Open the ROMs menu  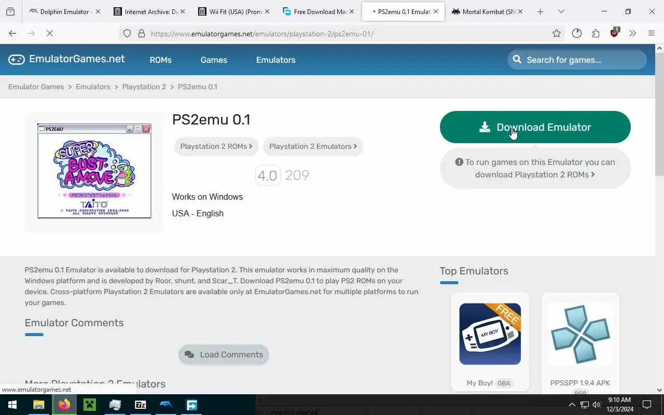tap(160, 60)
